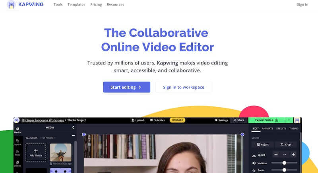Click user profile avatar at editor top right
The height and width of the screenshot is (173, 318).
click(x=297, y=120)
